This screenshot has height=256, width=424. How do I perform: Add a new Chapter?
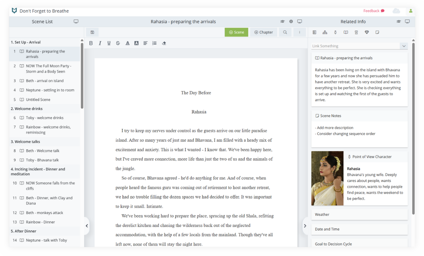pyautogui.click(x=264, y=32)
